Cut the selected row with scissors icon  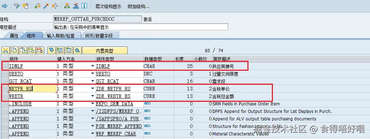pos(6,50)
